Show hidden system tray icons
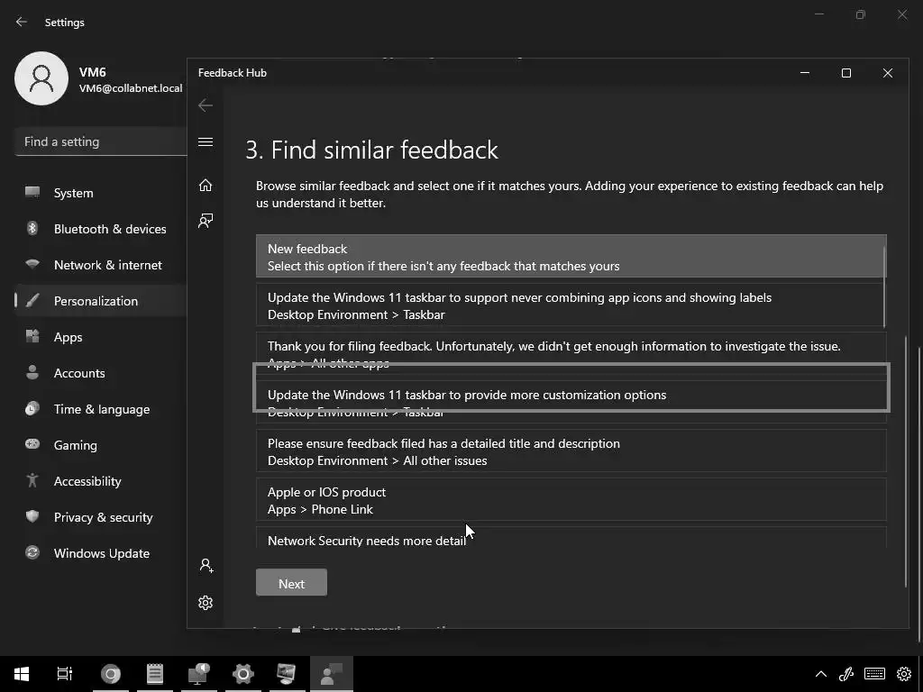Viewport: 923px width, 692px height. coord(820,674)
